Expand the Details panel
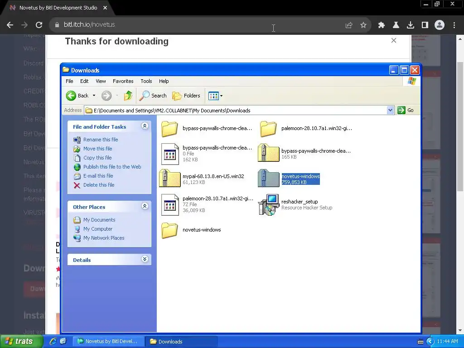This screenshot has width=464, height=348. (145, 259)
